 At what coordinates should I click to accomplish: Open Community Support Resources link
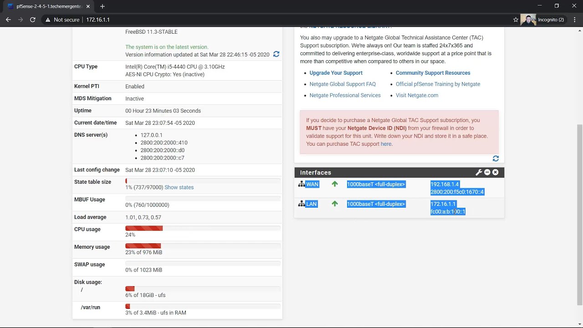point(433,73)
